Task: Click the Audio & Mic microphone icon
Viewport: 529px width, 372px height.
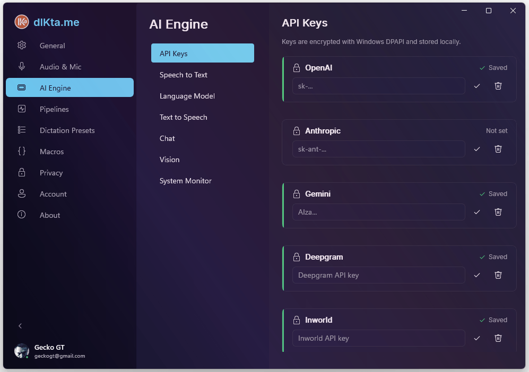Action: point(22,66)
